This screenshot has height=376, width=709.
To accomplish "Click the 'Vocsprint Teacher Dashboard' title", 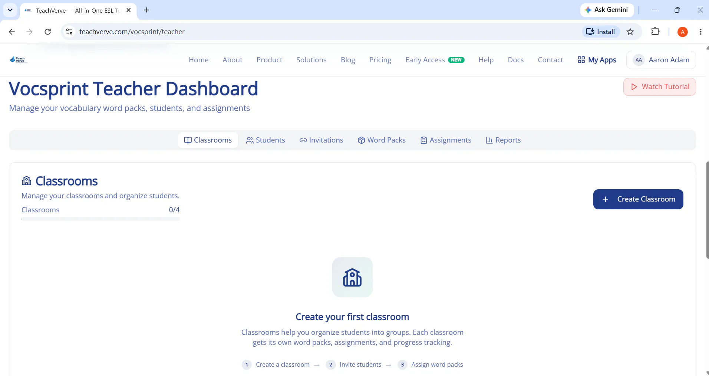I will [133, 89].
